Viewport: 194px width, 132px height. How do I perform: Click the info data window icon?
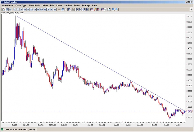66,9
